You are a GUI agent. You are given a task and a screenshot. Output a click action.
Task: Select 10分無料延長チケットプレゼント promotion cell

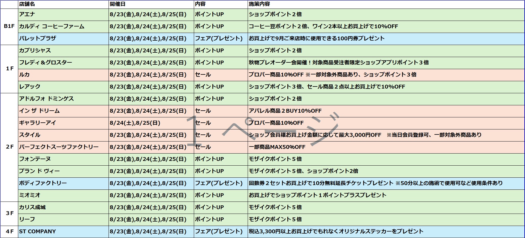[x=386, y=183]
